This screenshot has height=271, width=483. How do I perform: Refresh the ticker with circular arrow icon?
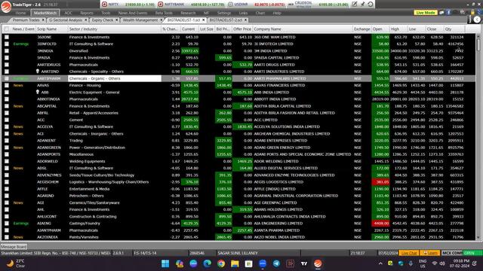coord(371,5)
